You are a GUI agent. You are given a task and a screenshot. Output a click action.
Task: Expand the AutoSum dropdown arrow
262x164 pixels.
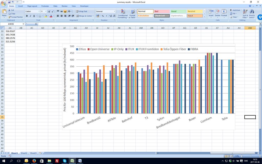click(241, 10)
